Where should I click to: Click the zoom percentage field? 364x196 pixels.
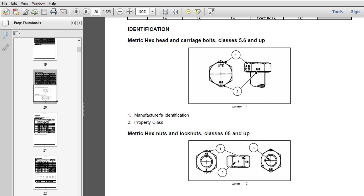point(143,12)
